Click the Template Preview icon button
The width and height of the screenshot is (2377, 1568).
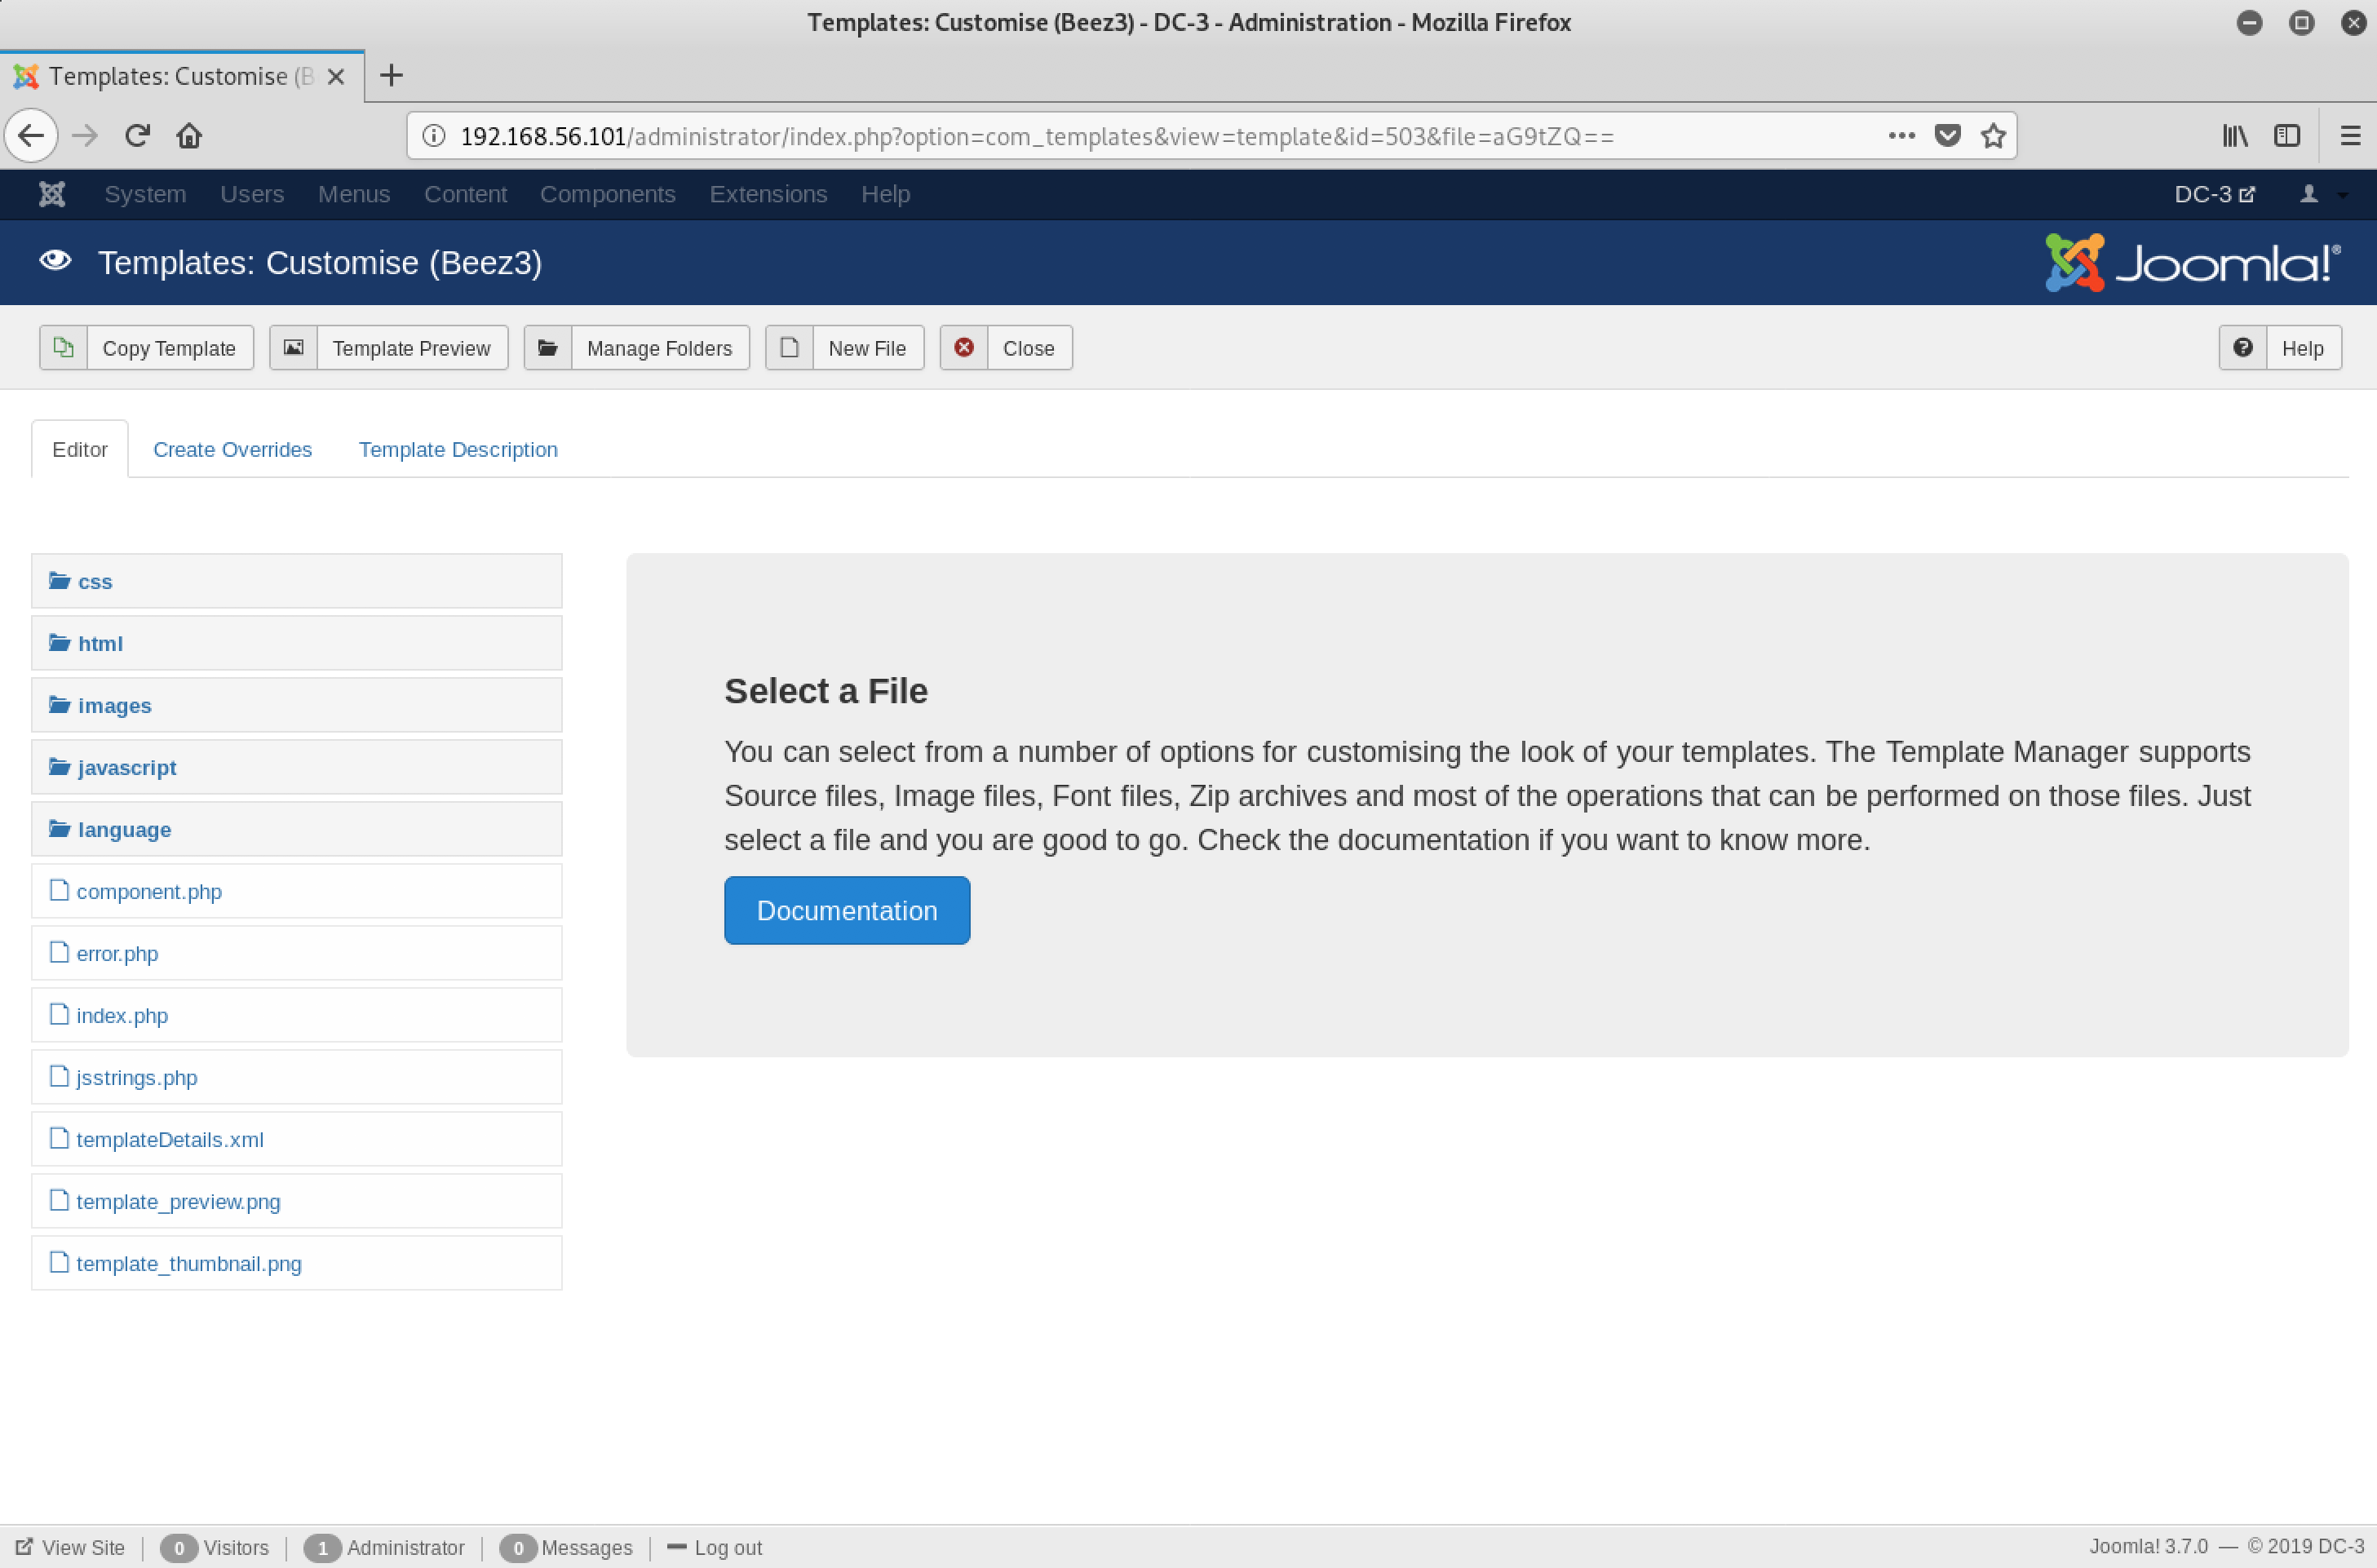pos(294,347)
